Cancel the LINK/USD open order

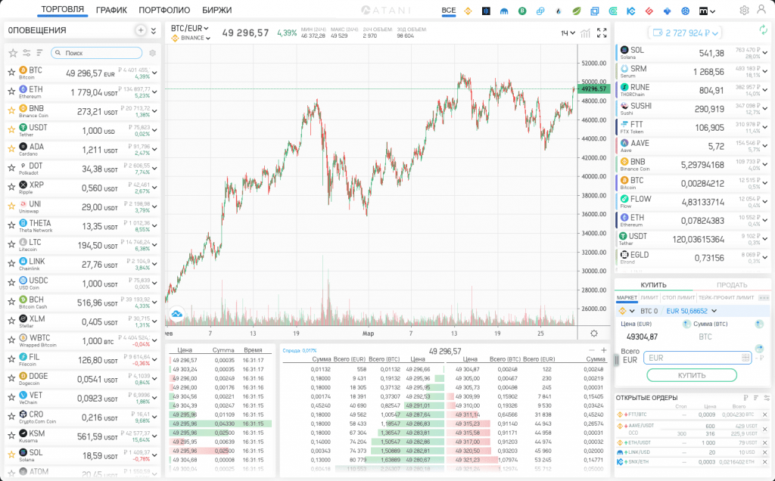point(765,452)
